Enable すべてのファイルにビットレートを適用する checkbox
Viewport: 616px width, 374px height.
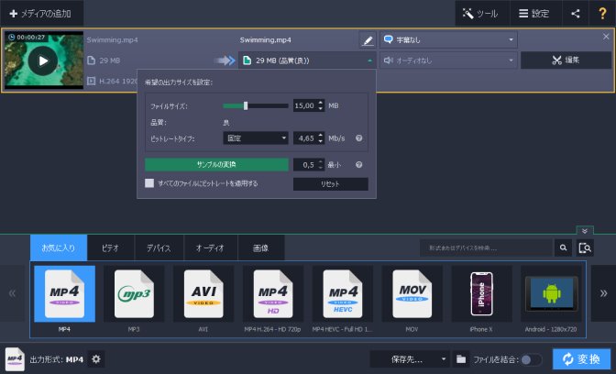[x=149, y=183]
